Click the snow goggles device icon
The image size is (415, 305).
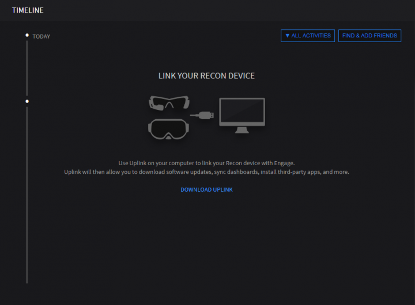coord(168,129)
